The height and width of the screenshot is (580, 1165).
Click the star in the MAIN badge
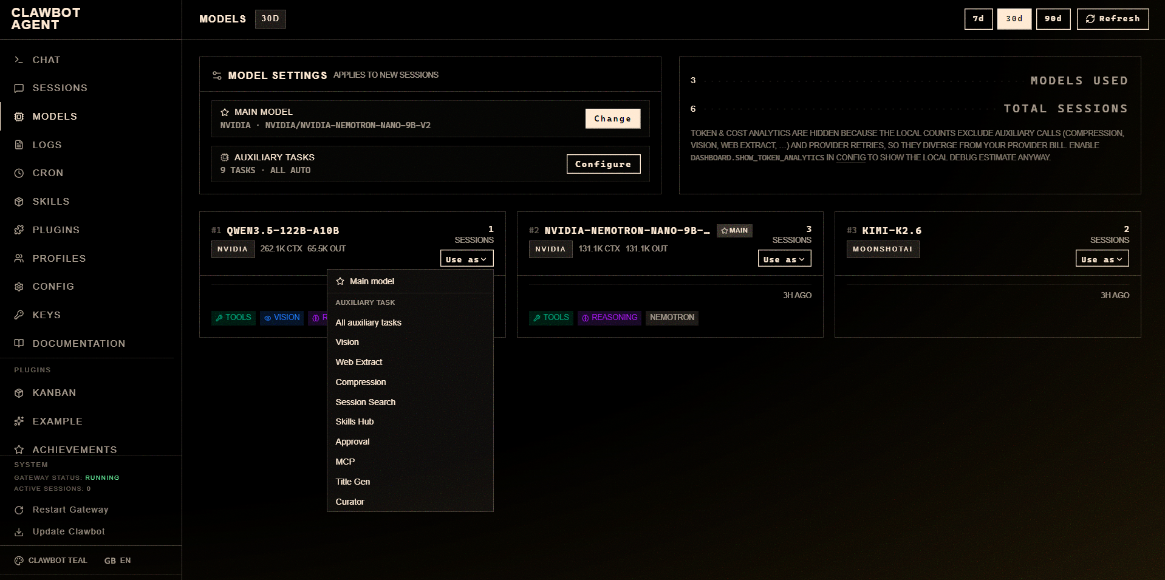724,231
